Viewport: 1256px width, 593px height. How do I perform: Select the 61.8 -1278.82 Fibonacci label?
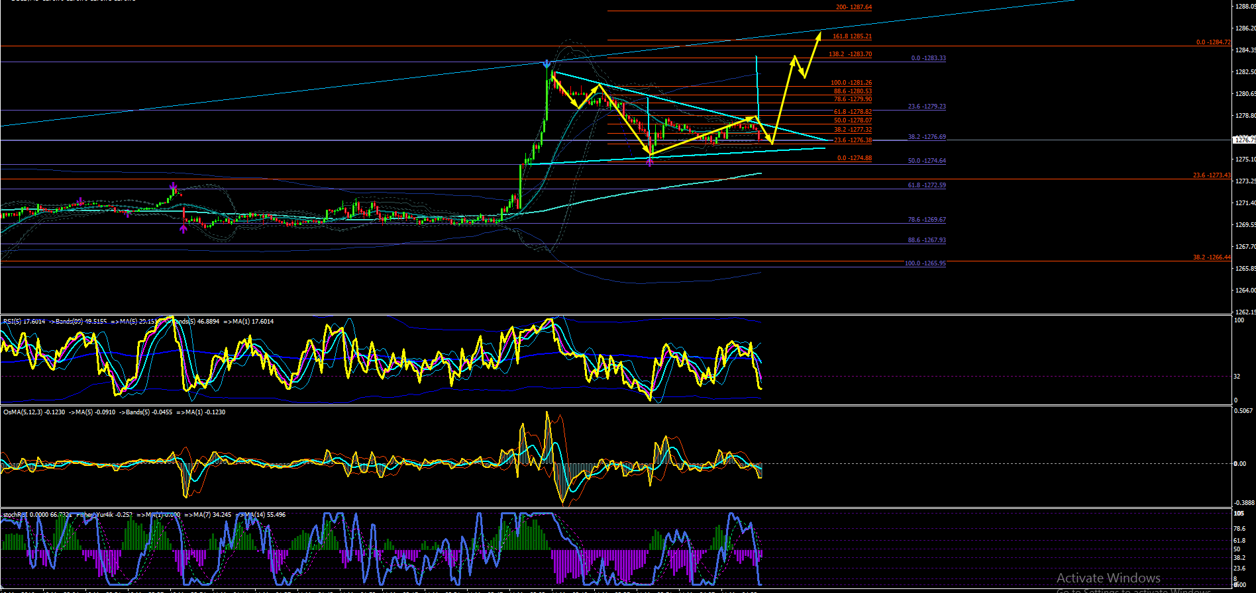pos(853,112)
